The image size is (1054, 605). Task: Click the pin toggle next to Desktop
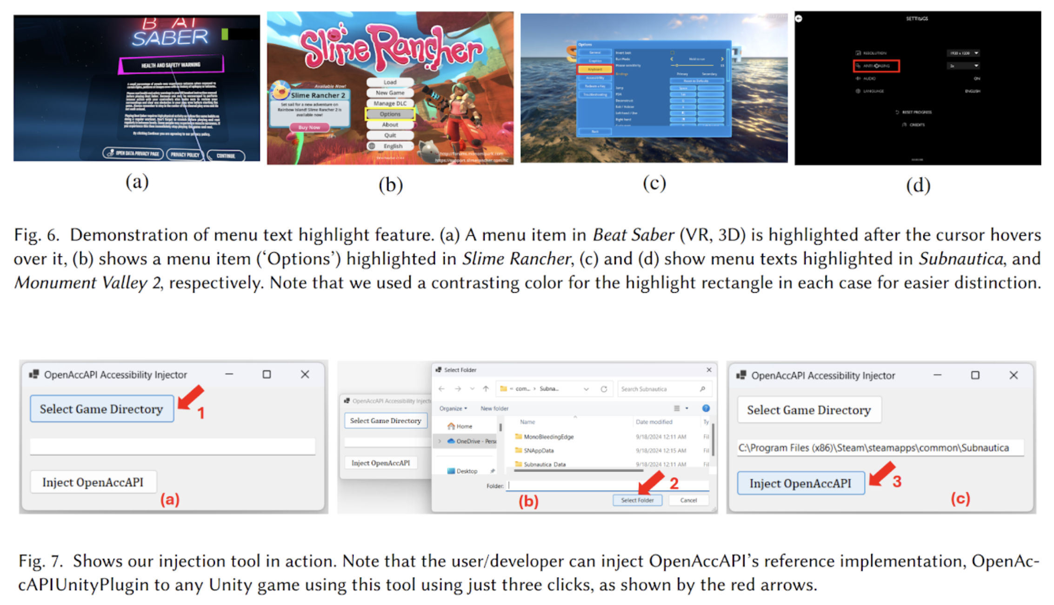[x=492, y=471]
